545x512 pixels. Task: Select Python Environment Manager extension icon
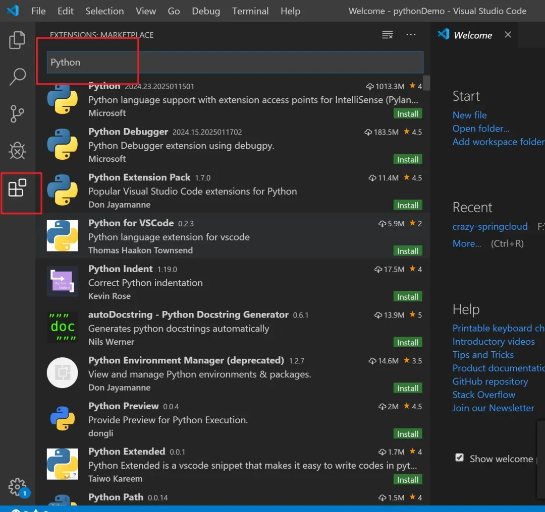pyautogui.click(x=63, y=373)
